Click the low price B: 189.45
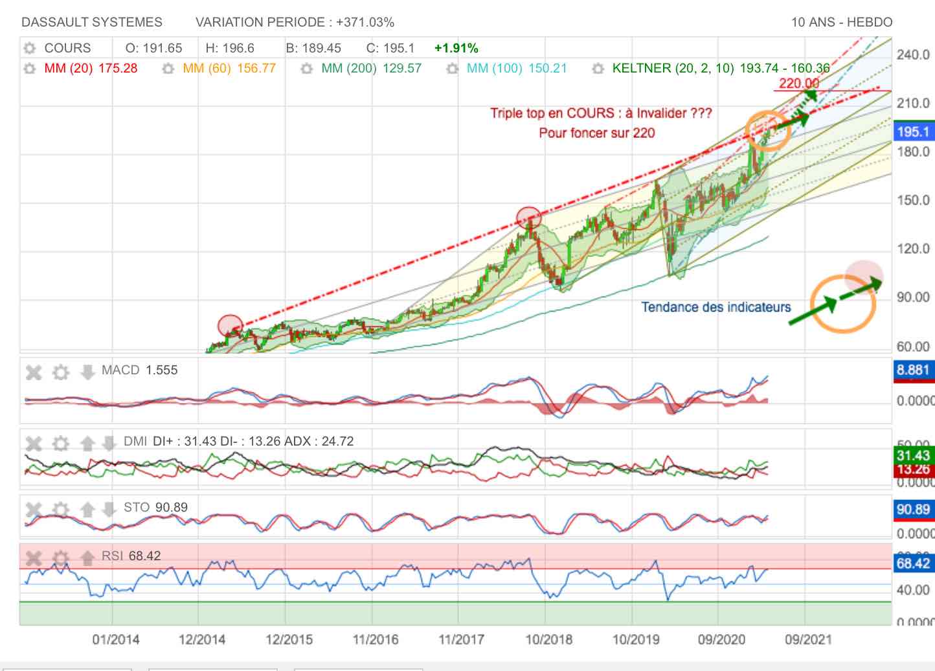The height and width of the screenshot is (671, 935). (x=313, y=49)
